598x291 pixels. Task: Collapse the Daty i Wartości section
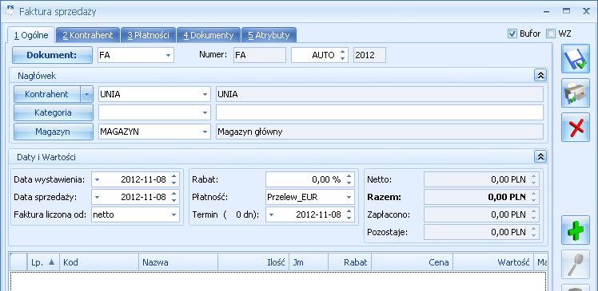[540, 156]
